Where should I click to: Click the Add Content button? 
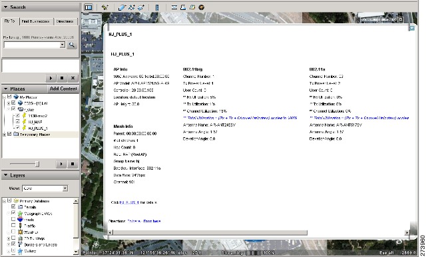tap(63, 89)
